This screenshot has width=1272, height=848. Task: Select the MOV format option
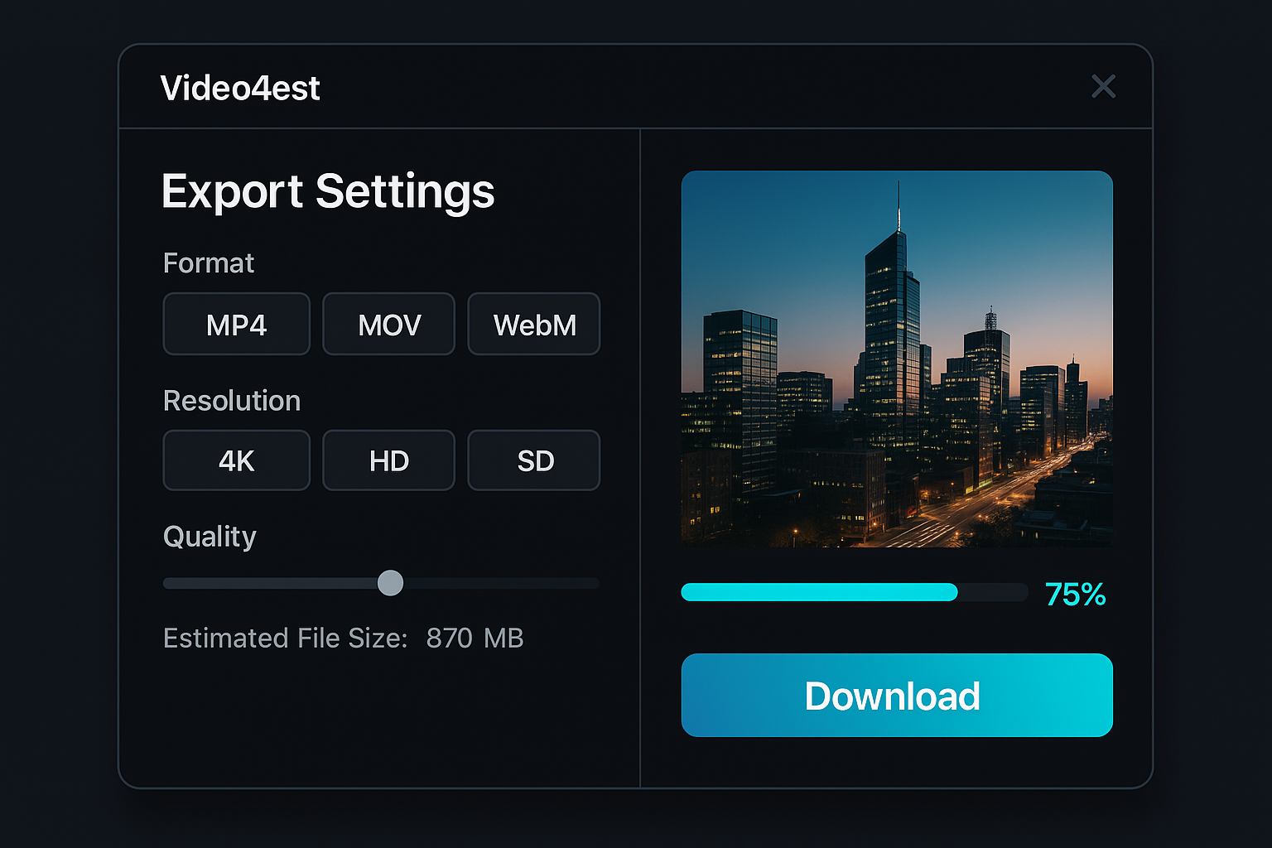pyautogui.click(x=388, y=324)
